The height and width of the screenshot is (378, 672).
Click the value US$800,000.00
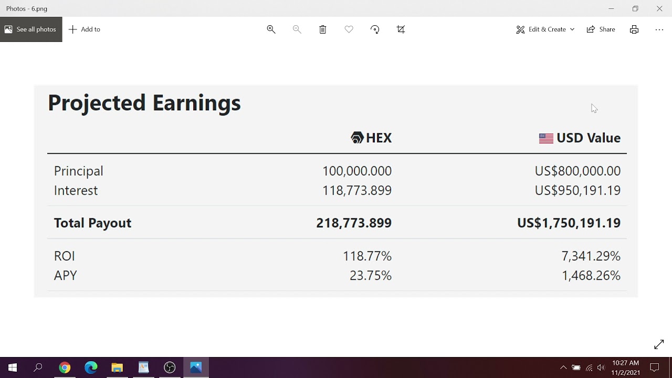tap(577, 171)
